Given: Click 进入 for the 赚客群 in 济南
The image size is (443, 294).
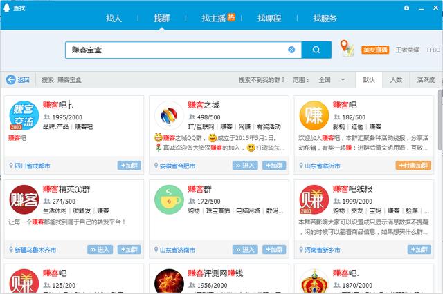Looking at the screenshot, I should click(x=245, y=249).
